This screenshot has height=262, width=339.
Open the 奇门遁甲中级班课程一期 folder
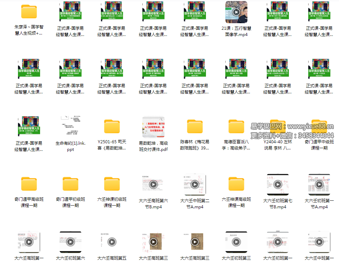pyautogui.click(x=319, y=127)
